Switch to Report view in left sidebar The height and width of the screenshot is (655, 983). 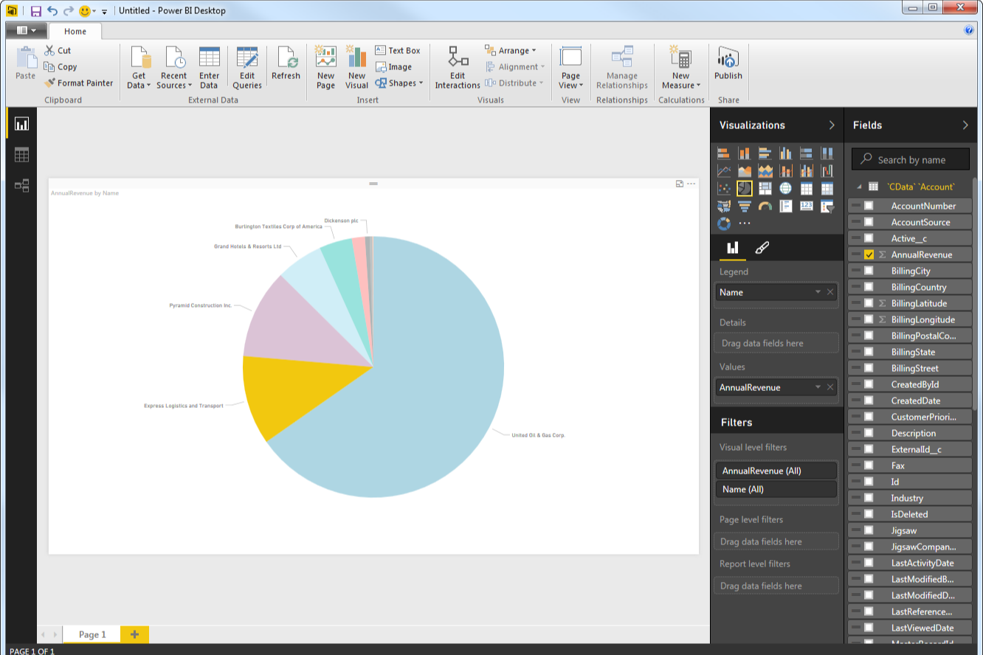[x=21, y=124]
